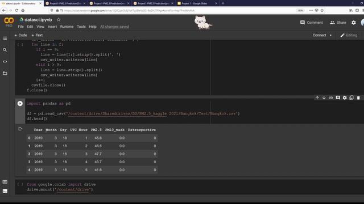Click the browser address bar
This screenshot has width=364, height=204.
[172, 10]
